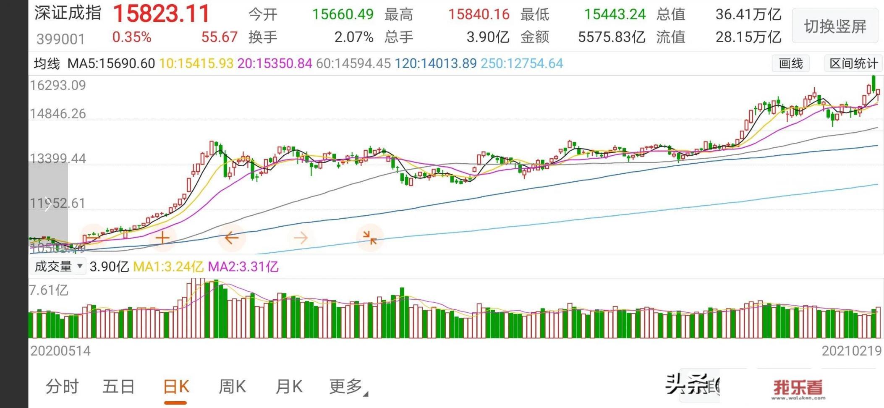Click the 区间统计 button
Image resolution: width=884 pixels, height=408 pixels.
(x=853, y=63)
